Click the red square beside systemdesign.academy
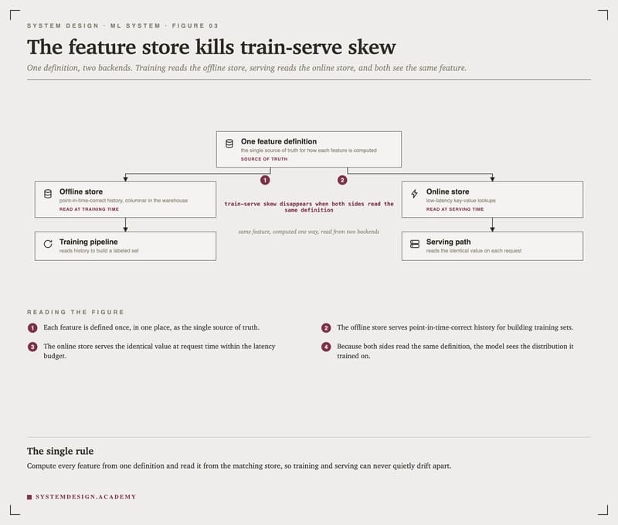 pyautogui.click(x=29, y=497)
